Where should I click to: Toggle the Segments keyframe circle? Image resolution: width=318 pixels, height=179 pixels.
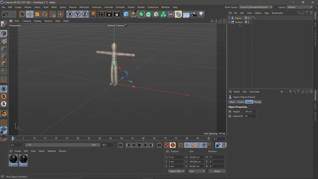tap(230, 116)
